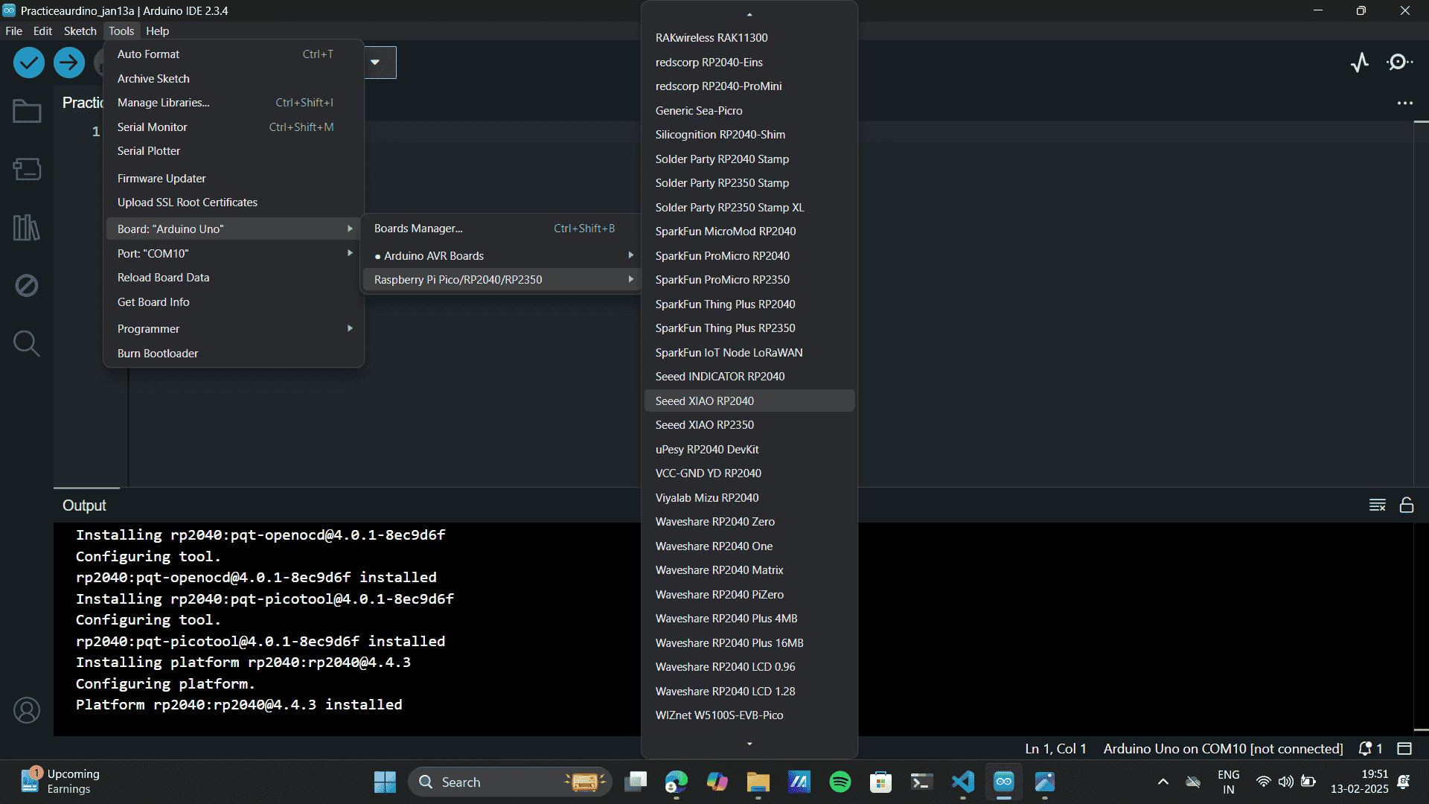1429x804 pixels.
Task: Open the Search sidebar icon
Action: 27,343
